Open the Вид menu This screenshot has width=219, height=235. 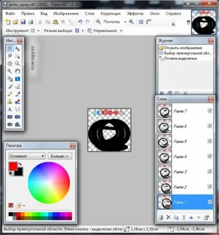click(44, 13)
